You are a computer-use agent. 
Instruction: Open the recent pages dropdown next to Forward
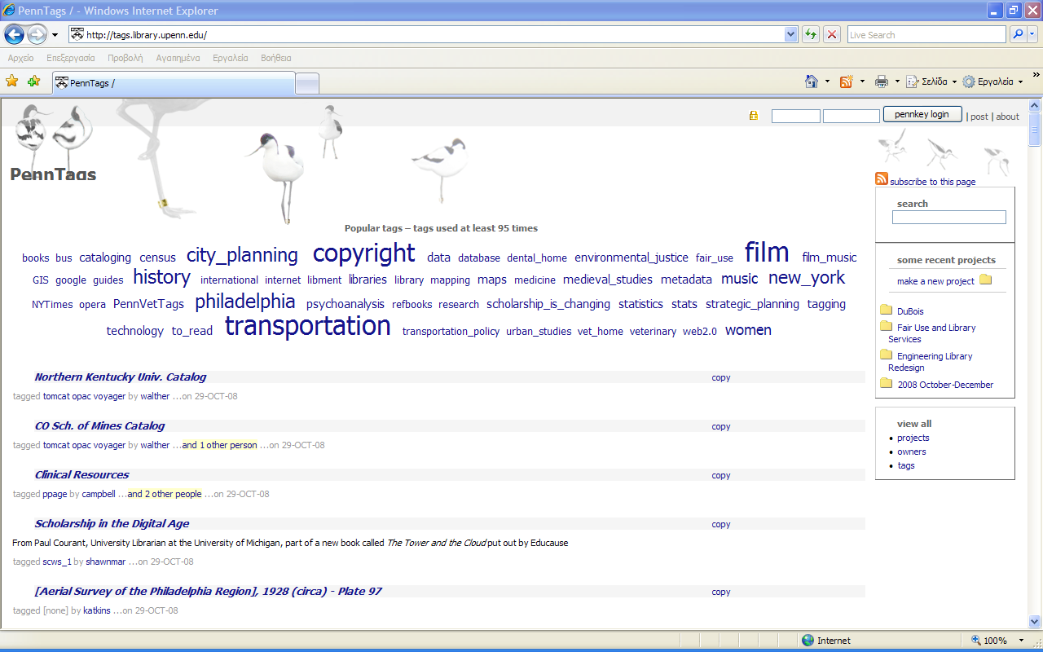pos(55,35)
